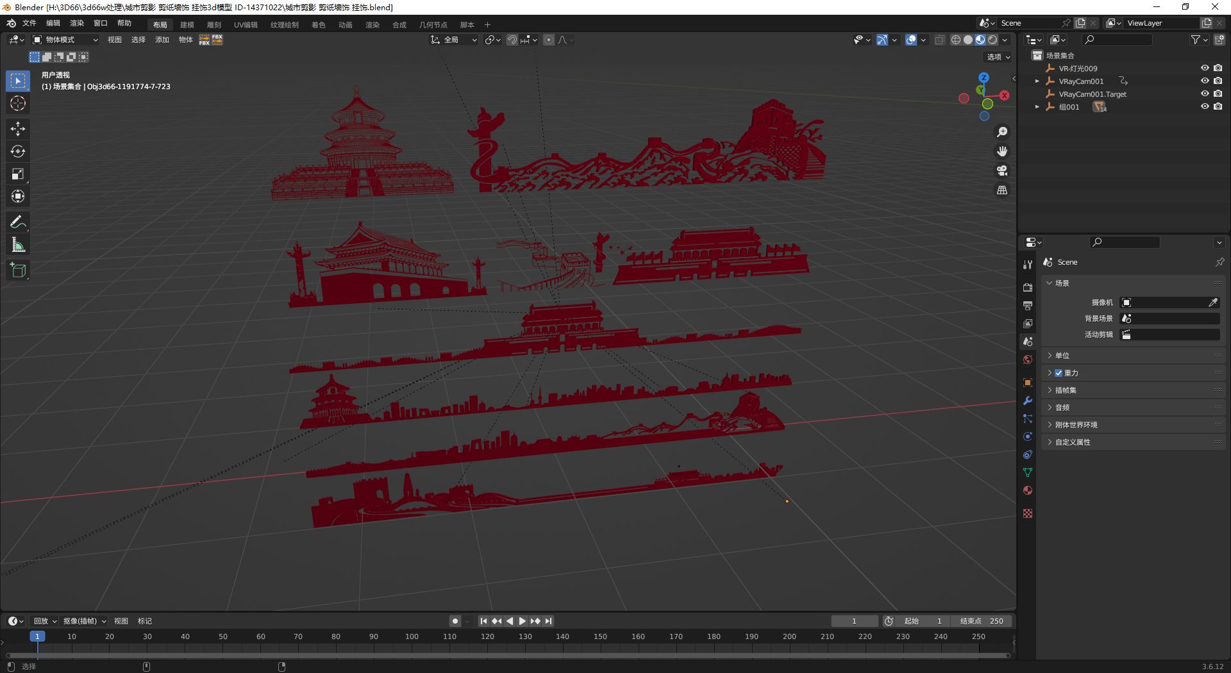This screenshot has height=673, width=1231.
Task: Hide VR-灯光009 in viewport
Action: (x=1205, y=68)
